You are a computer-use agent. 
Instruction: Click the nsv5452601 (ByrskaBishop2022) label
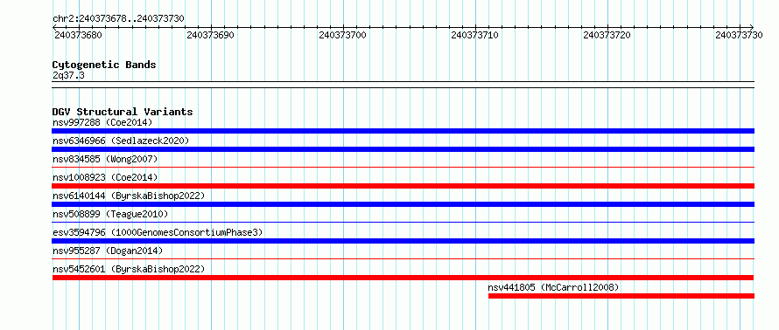coord(129,269)
